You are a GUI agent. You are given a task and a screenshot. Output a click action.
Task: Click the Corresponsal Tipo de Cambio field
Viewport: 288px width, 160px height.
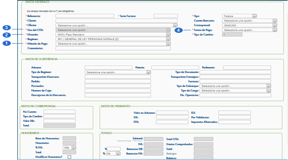click(x=59, y=116)
